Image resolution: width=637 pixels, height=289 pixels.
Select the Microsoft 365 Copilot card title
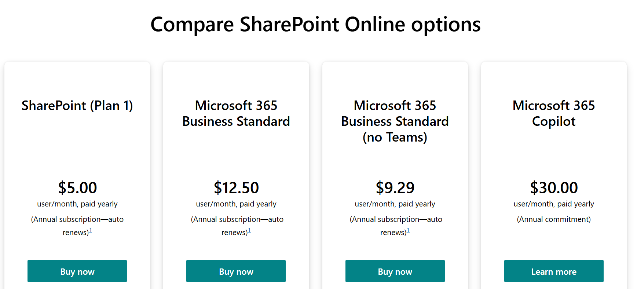tap(553, 113)
